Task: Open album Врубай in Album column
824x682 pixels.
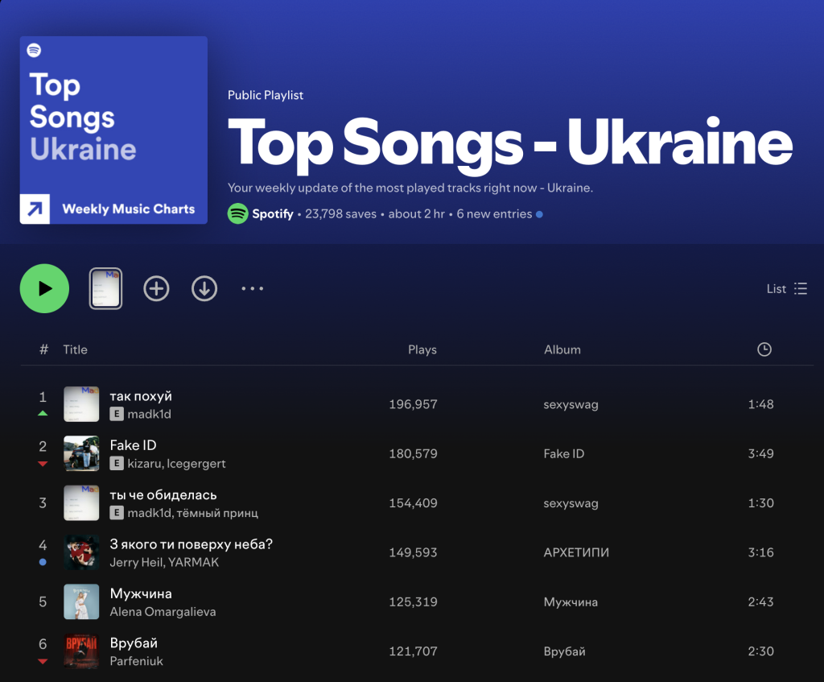Action: tap(564, 651)
